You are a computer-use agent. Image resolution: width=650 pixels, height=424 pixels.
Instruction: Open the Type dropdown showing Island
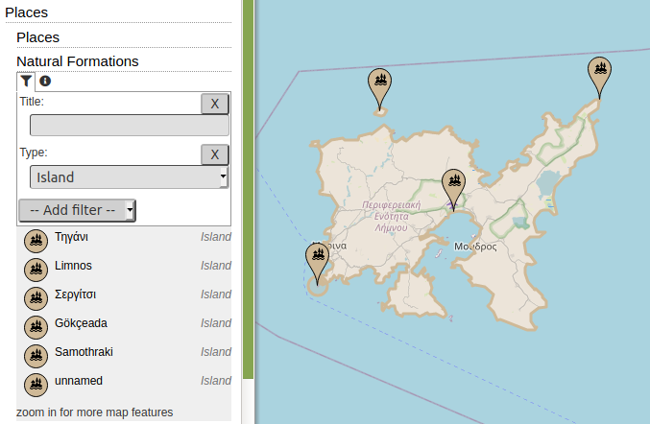coord(130,177)
